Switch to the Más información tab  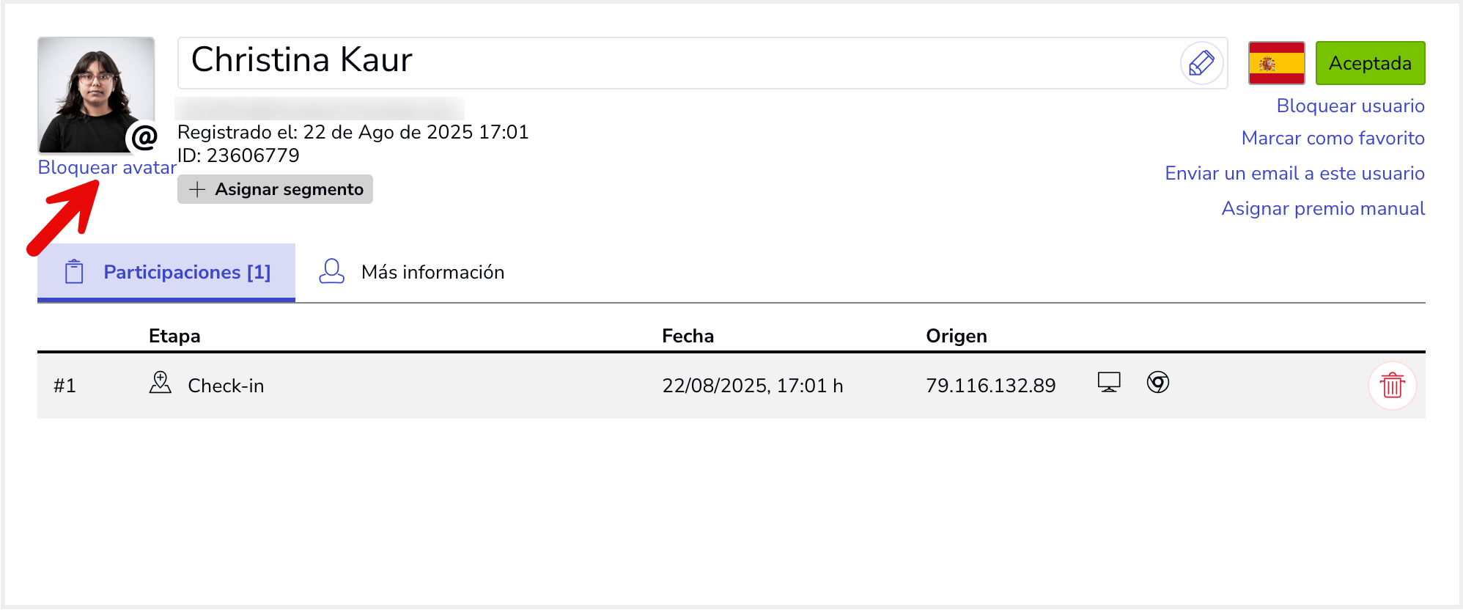point(412,272)
